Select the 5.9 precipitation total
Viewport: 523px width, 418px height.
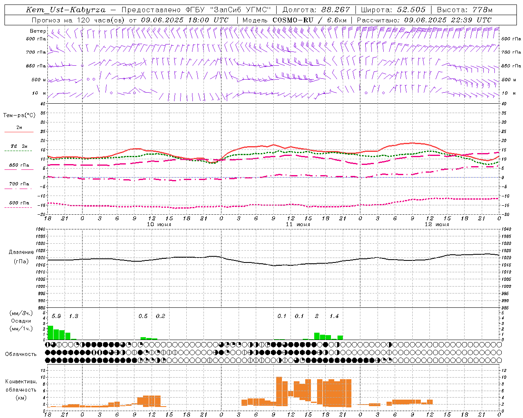click(x=56, y=316)
